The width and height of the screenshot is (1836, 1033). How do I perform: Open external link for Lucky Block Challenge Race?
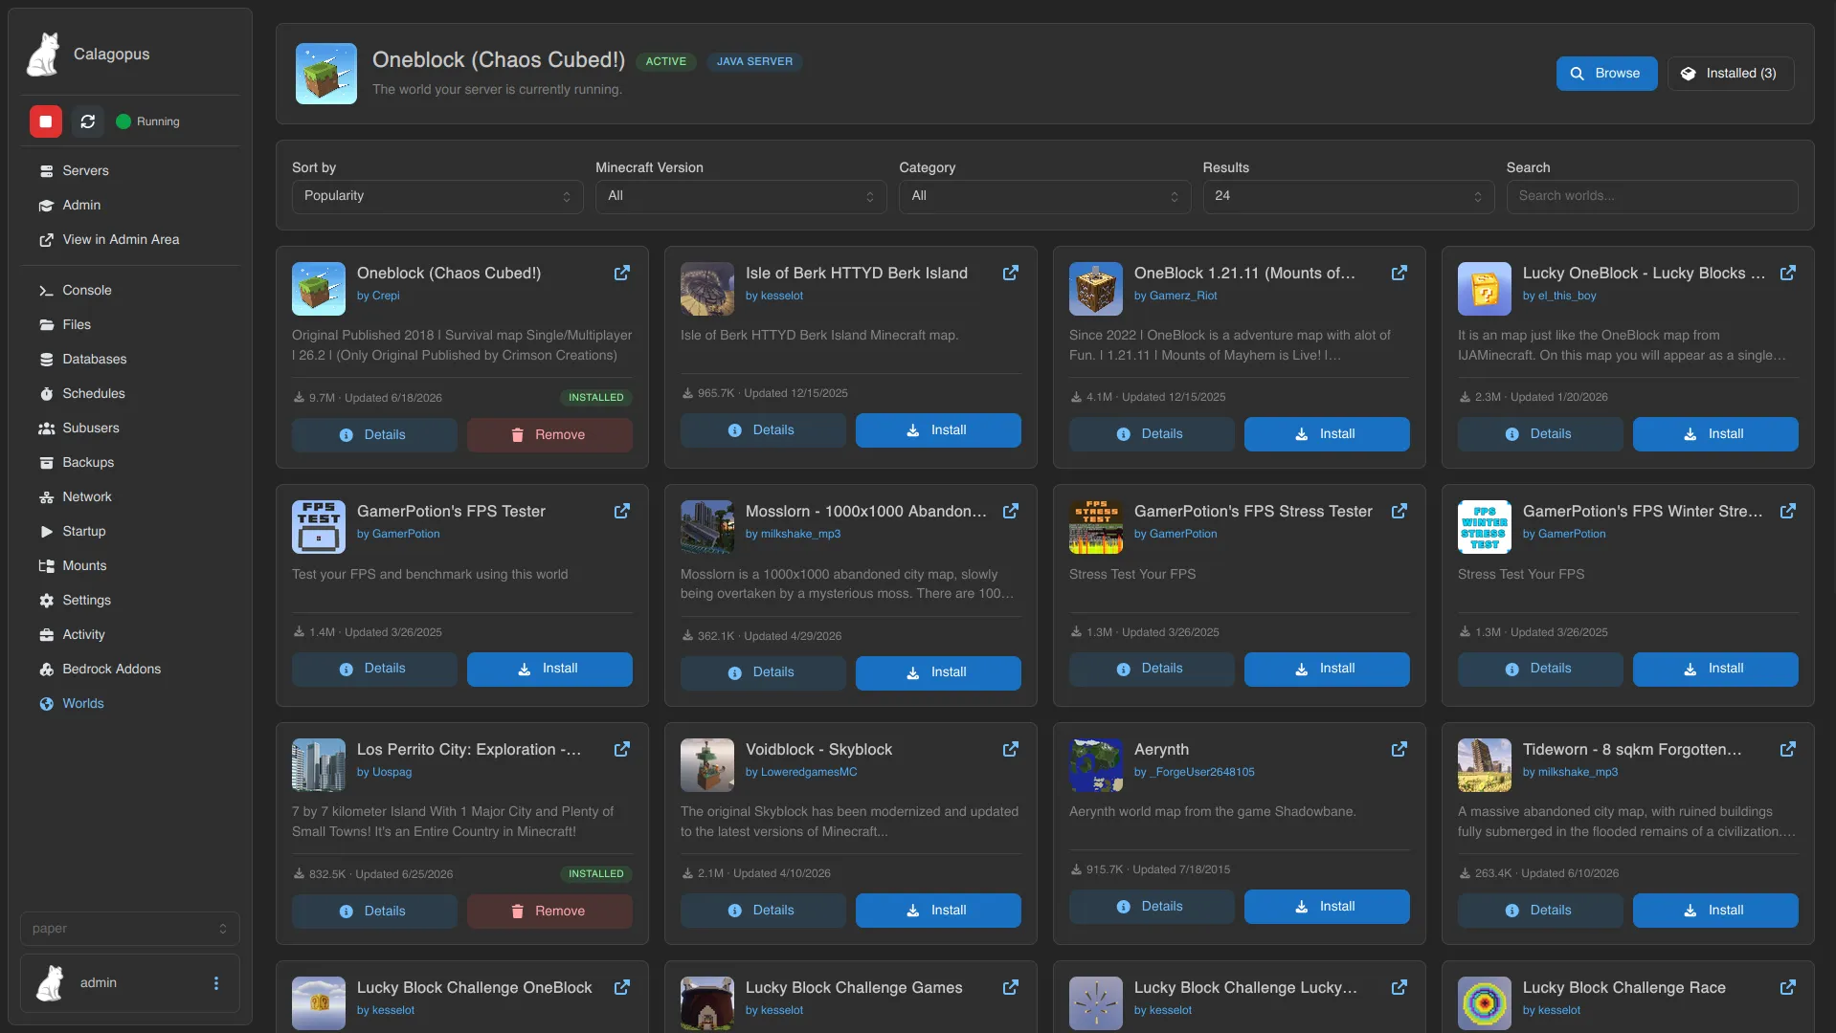[x=1788, y=988]
